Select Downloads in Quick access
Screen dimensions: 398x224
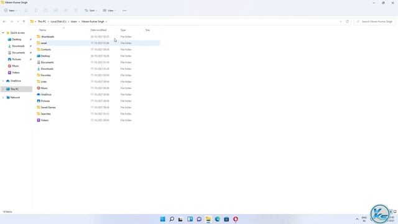pos(18,46)
